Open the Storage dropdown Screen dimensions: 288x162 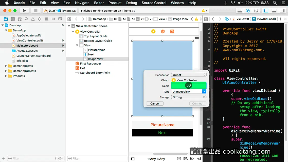[189, 97]
